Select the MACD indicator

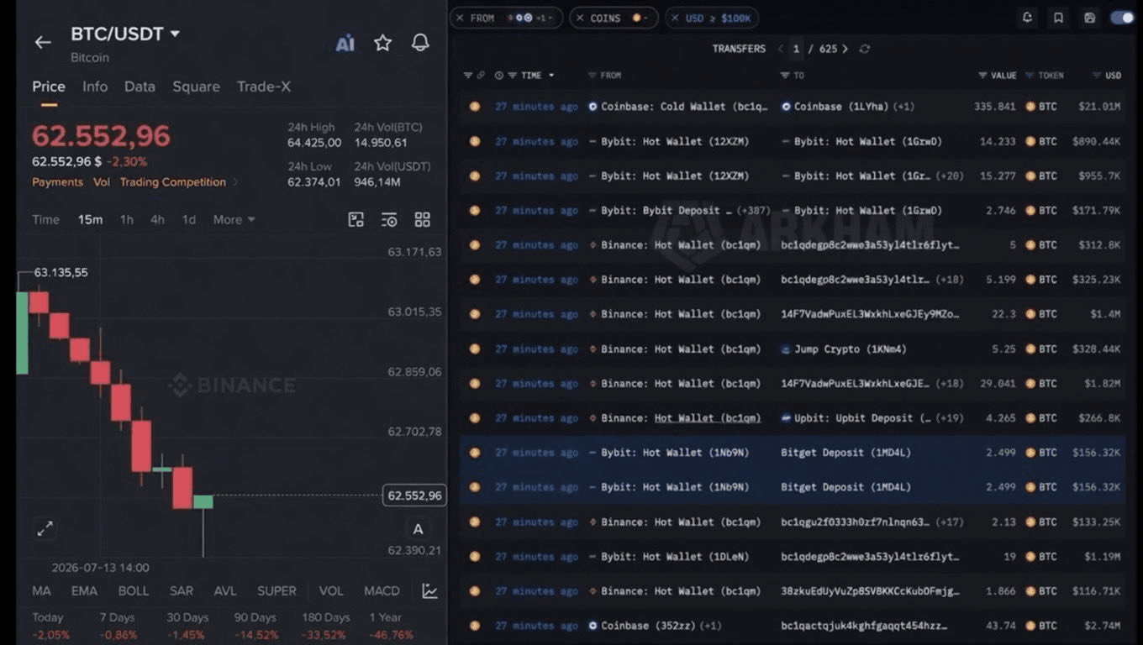coord(382,591)
